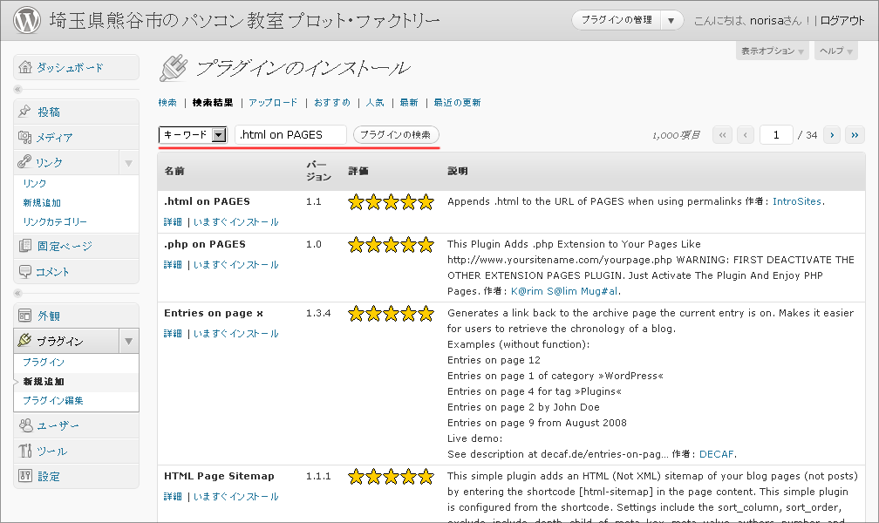Click the Links chain icon
This screenshot has height=523, width=879.
pos(24,162)
